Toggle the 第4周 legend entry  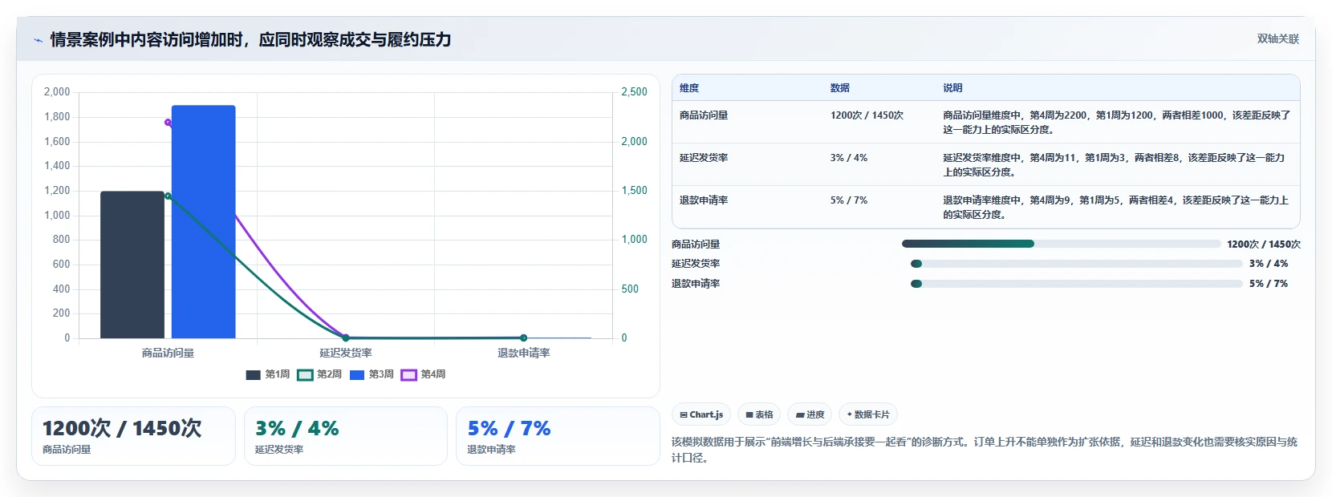(x=423, y=374)
